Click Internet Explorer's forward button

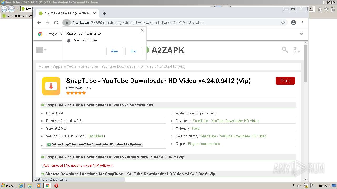(x=11, y=9)
